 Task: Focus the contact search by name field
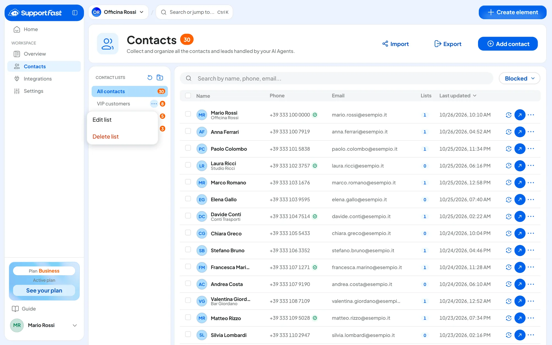point(336,78)
